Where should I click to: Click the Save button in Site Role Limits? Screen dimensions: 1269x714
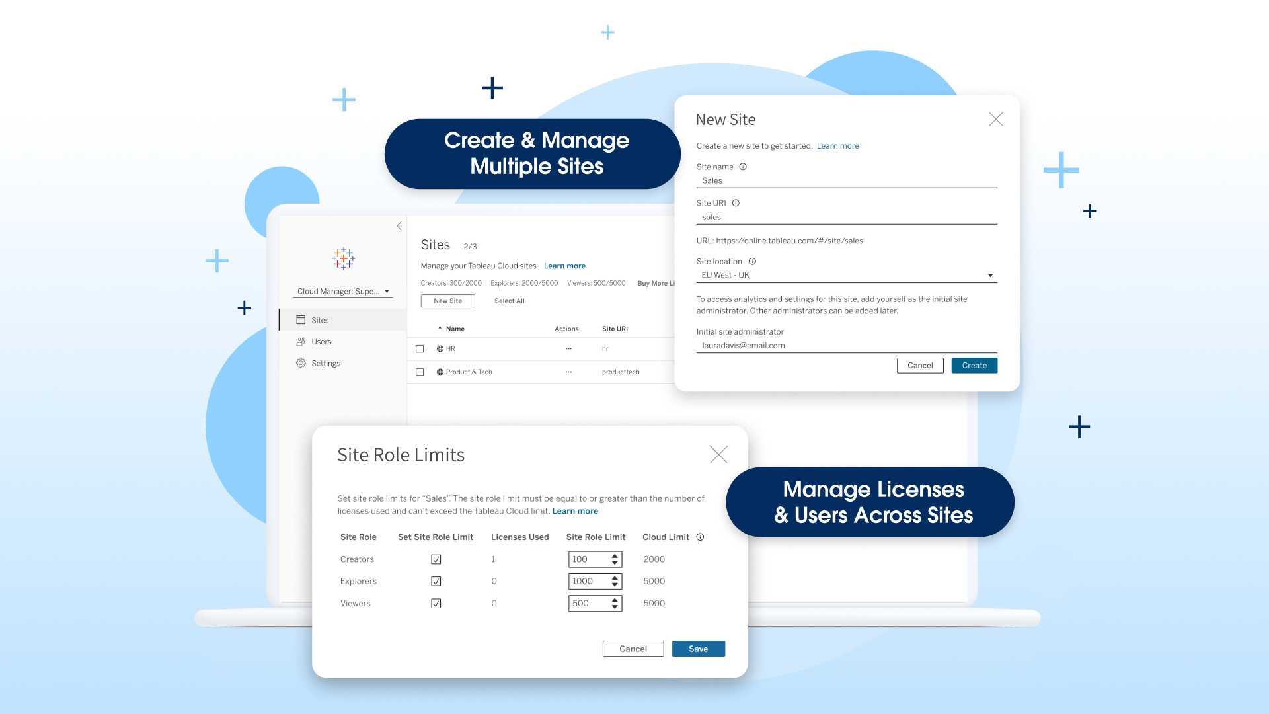[x=698, y=649]
